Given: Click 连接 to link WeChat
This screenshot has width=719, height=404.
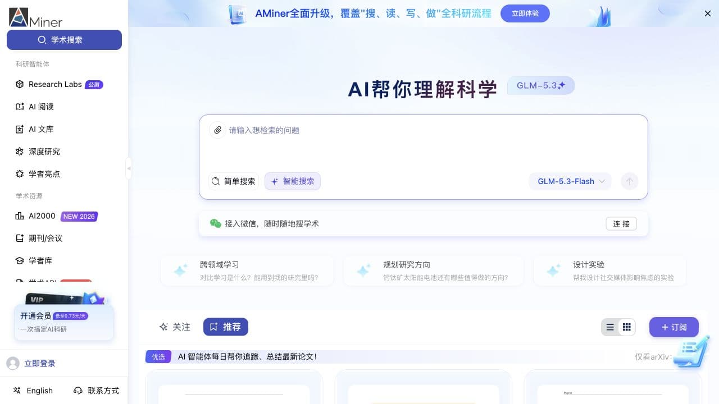Looking at the screenshot, I should (621, 223).
